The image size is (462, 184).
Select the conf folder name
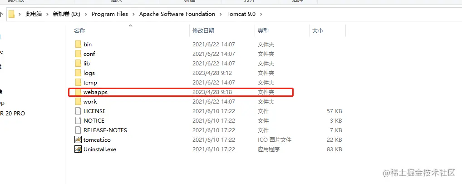pos(89,54)
